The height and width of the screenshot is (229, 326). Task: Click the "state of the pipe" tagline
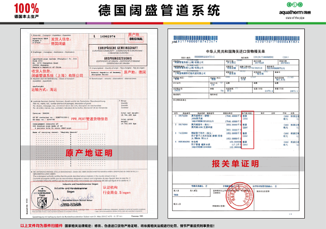pyautogui.click(x=295, y=18)
